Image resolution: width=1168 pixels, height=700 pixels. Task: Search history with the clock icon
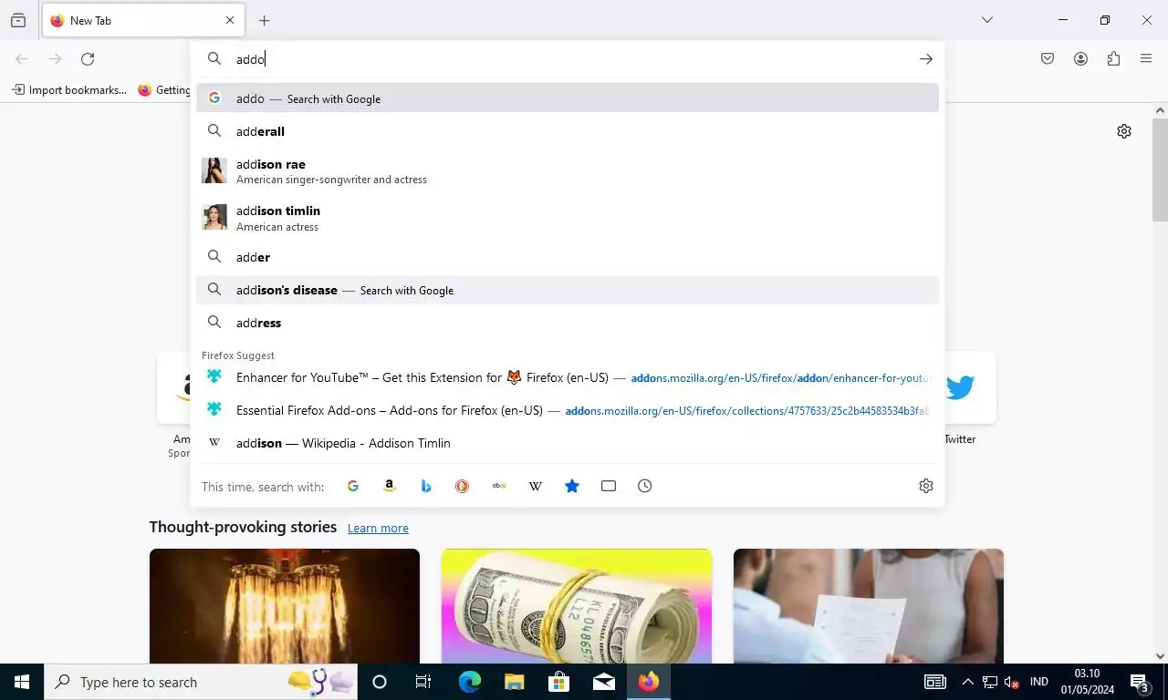645,486
